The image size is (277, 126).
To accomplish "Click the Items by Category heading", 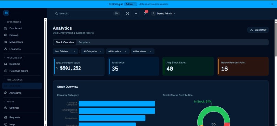I will (68, 95).
